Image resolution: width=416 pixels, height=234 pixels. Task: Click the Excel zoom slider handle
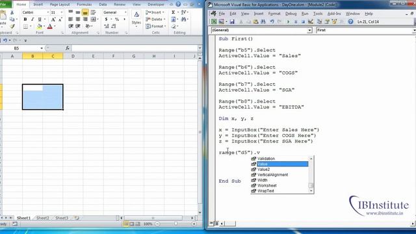(175, 224)
